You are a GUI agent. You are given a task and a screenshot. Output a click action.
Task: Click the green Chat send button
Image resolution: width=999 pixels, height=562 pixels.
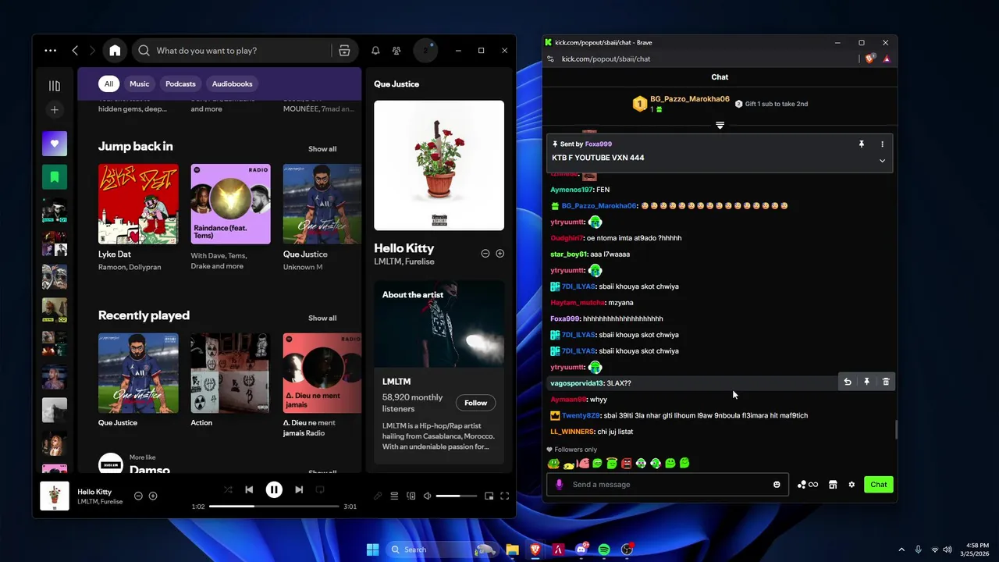879,485
